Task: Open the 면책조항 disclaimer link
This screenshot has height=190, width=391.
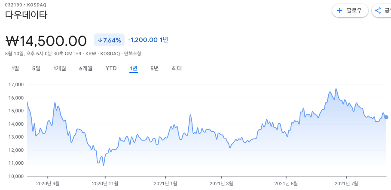Action: (133, 54)
